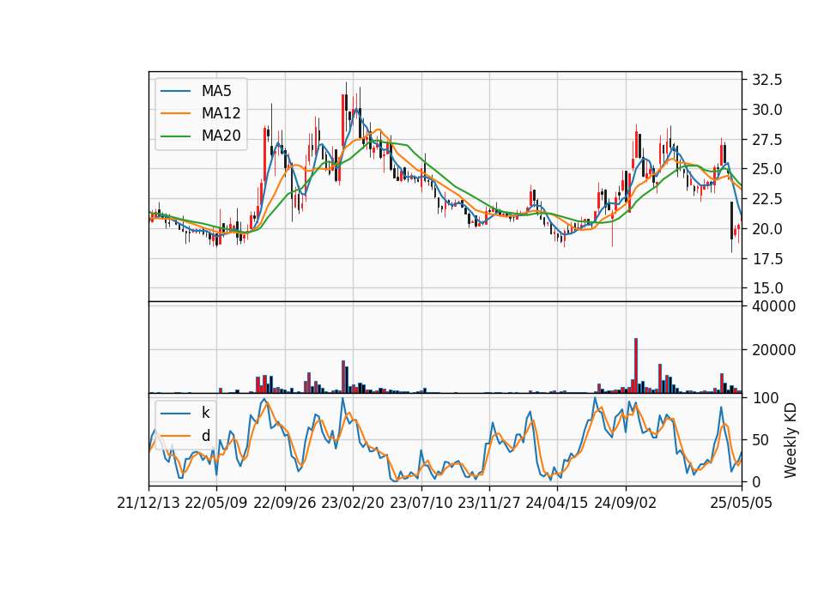
Task: Click the MA5 legend label
Action: 216,91
